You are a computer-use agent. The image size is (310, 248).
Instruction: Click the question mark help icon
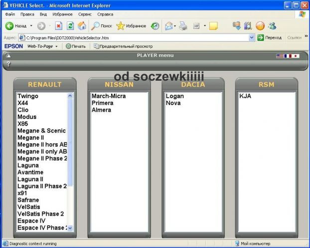click(8, 64)
